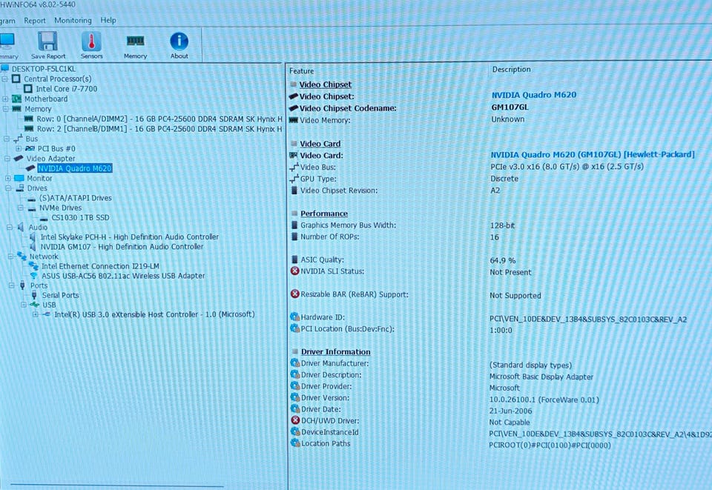This screenshot has height=490, width=712.
Task: Click the Description column header
Action: tap(511, 70)
